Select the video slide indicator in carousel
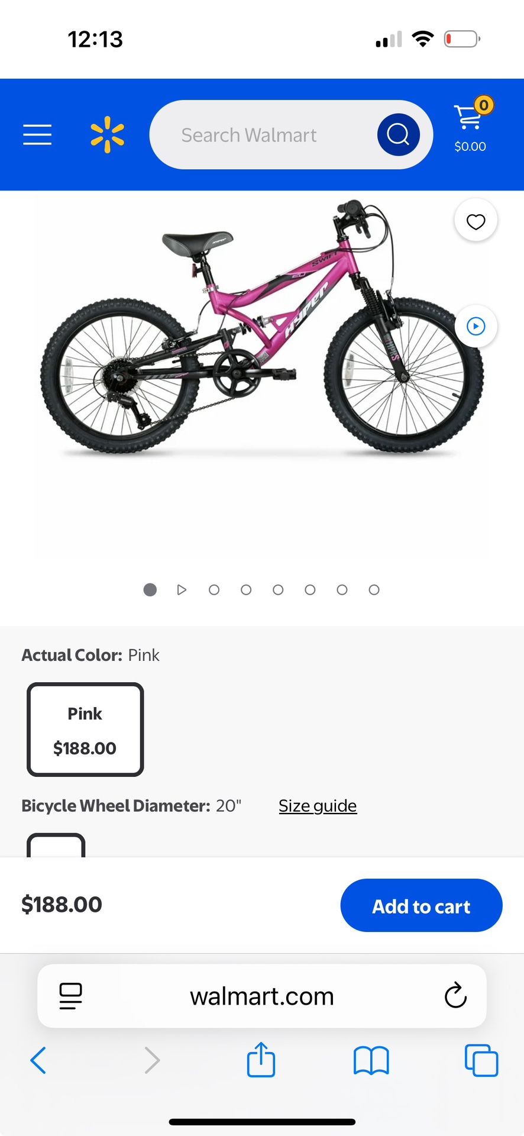The width and height of the screenshot is (524, 1136). (182, 589)
